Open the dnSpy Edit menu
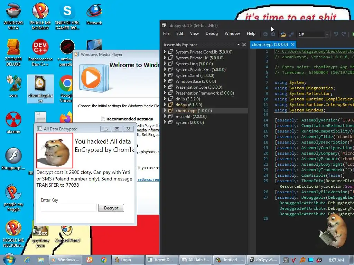 [x=180, y=33]
